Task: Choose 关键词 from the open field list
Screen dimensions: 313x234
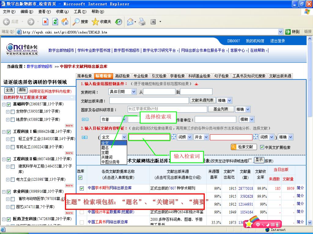Action: coord(114,157)
